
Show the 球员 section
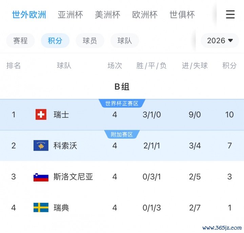click(x=90, y=41)
